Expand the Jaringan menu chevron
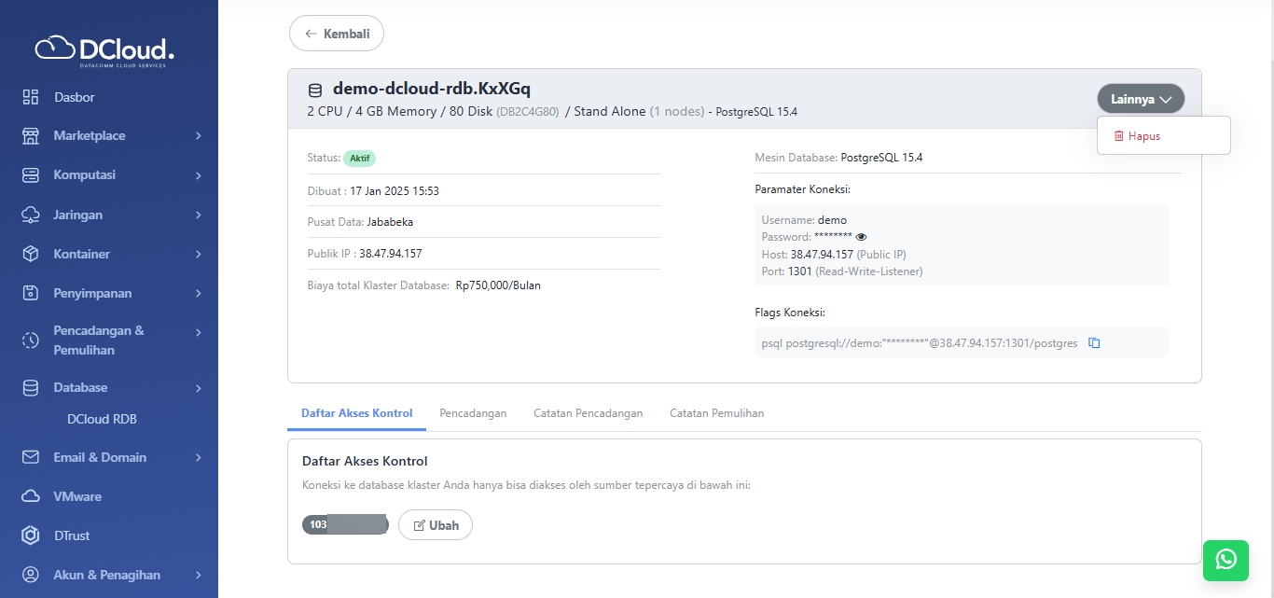 (x=198, y=215)
